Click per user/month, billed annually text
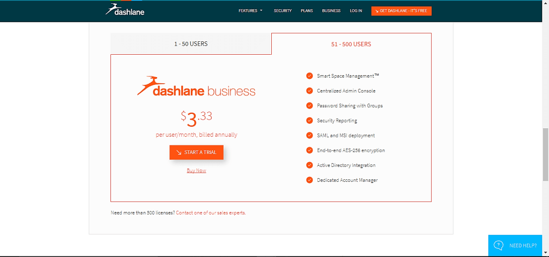549x257 pixels. click(196, 135)
